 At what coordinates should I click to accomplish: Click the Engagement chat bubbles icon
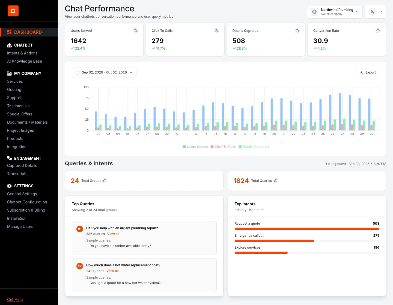9,158
